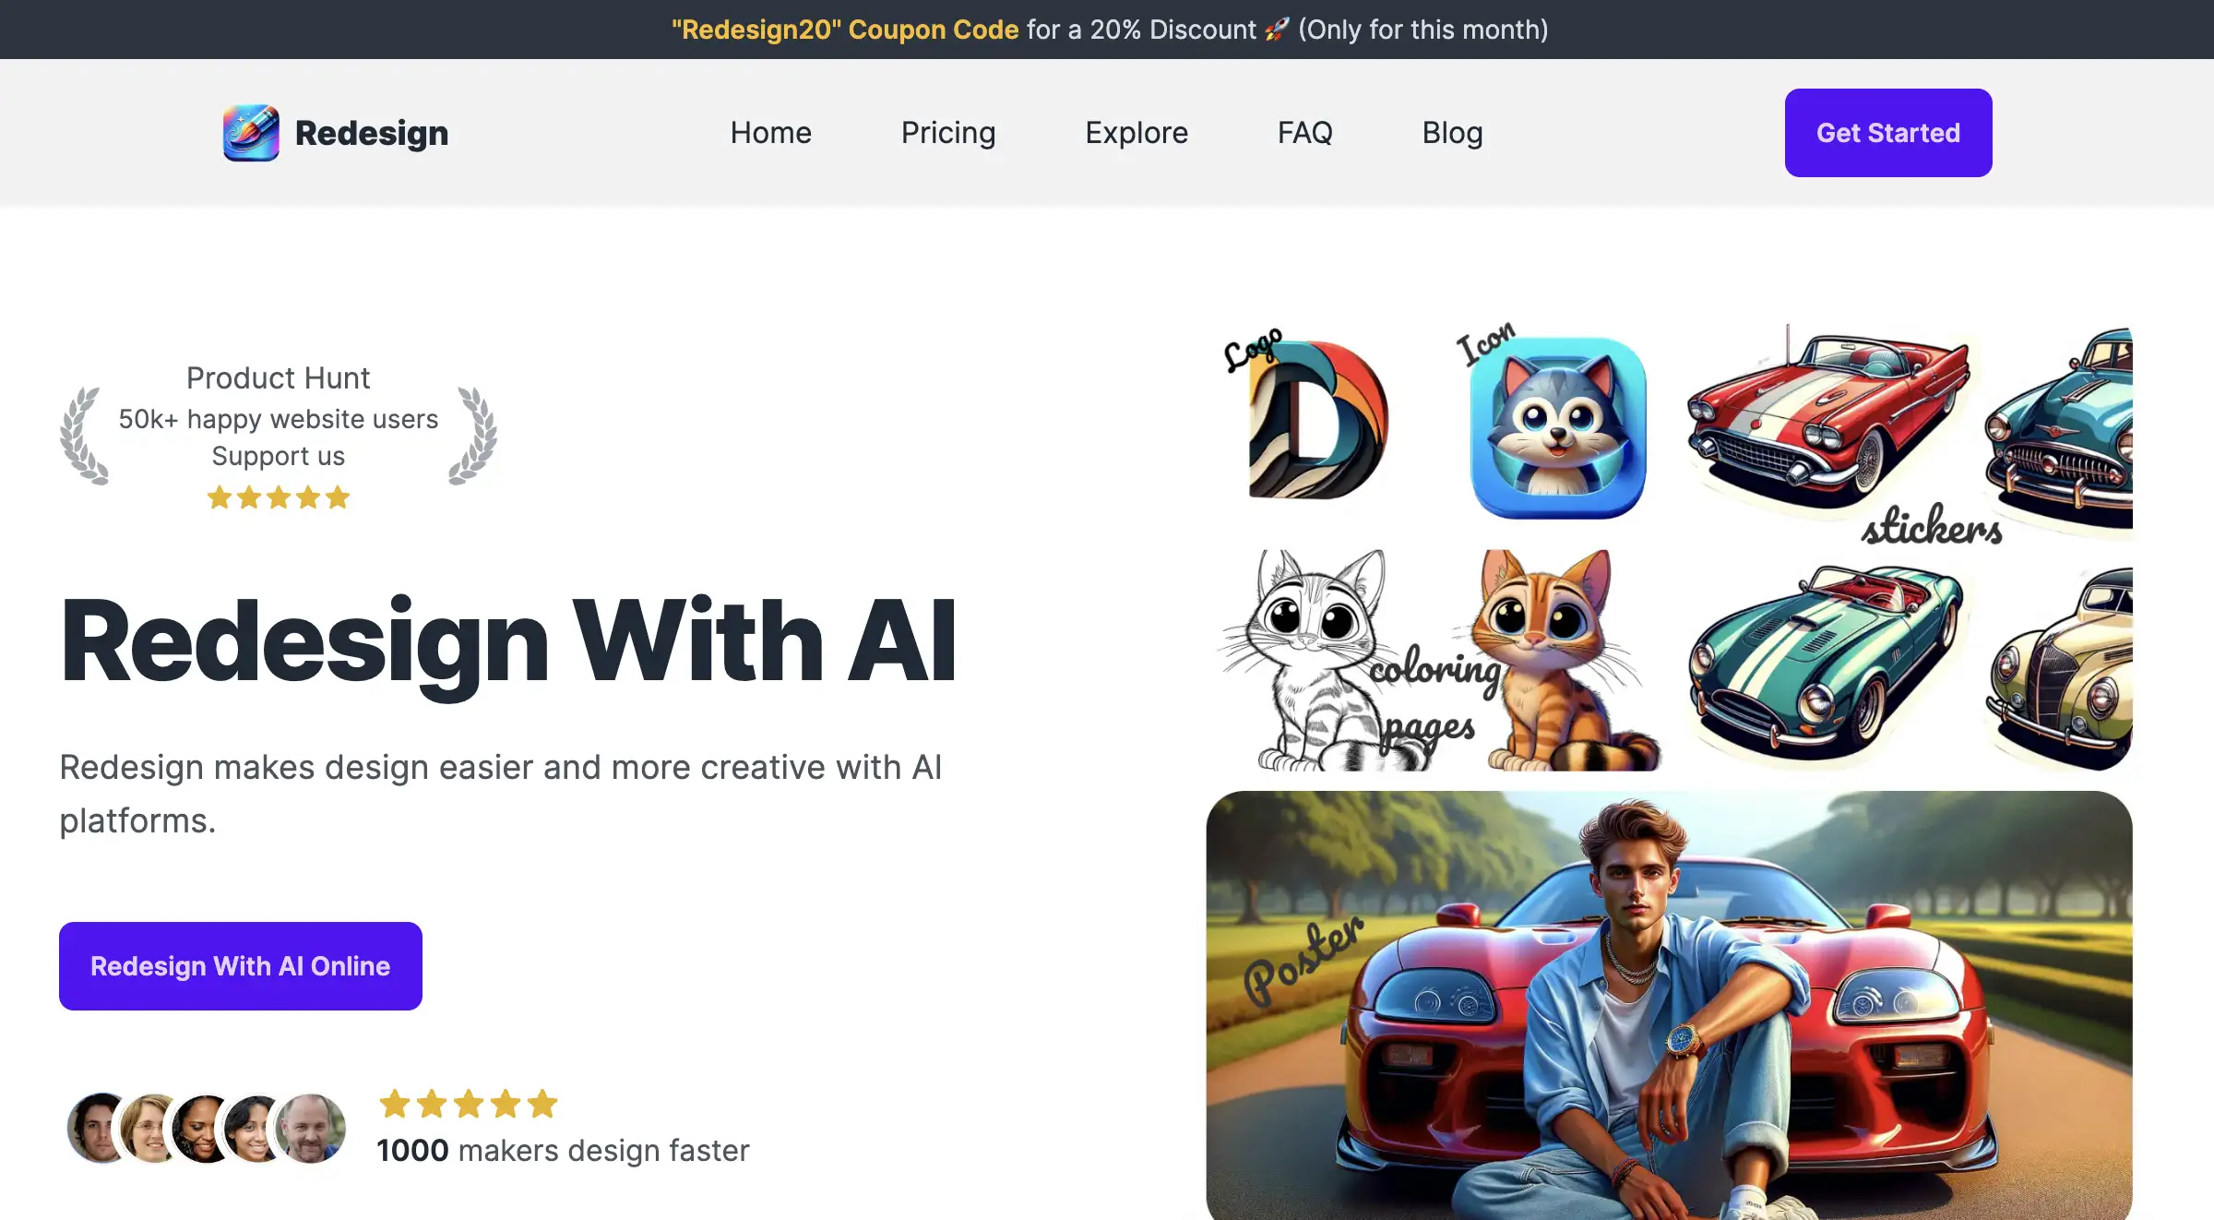Screen dimensions: 2214x1220
Task: Click Redesign With AI Online button
Action: pyautogui.click(x=241, y=966)
